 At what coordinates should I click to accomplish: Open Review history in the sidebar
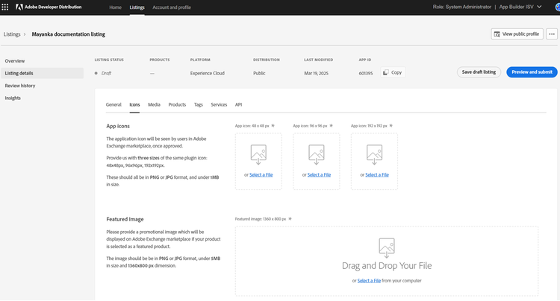(20, 86)
